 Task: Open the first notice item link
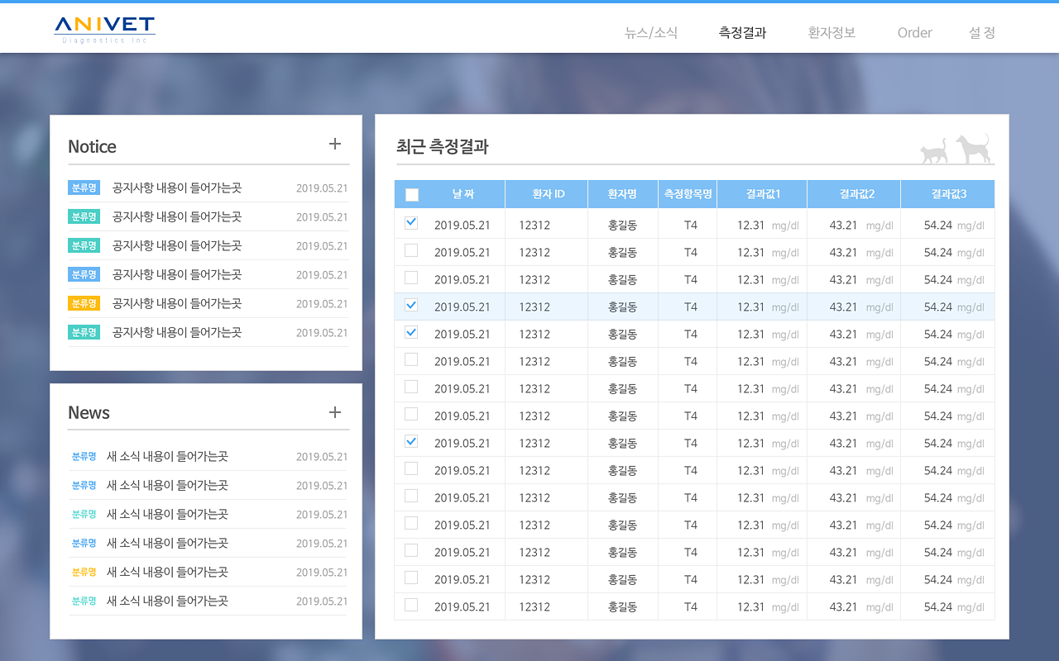pyautogui.click(x=177, y=188)
